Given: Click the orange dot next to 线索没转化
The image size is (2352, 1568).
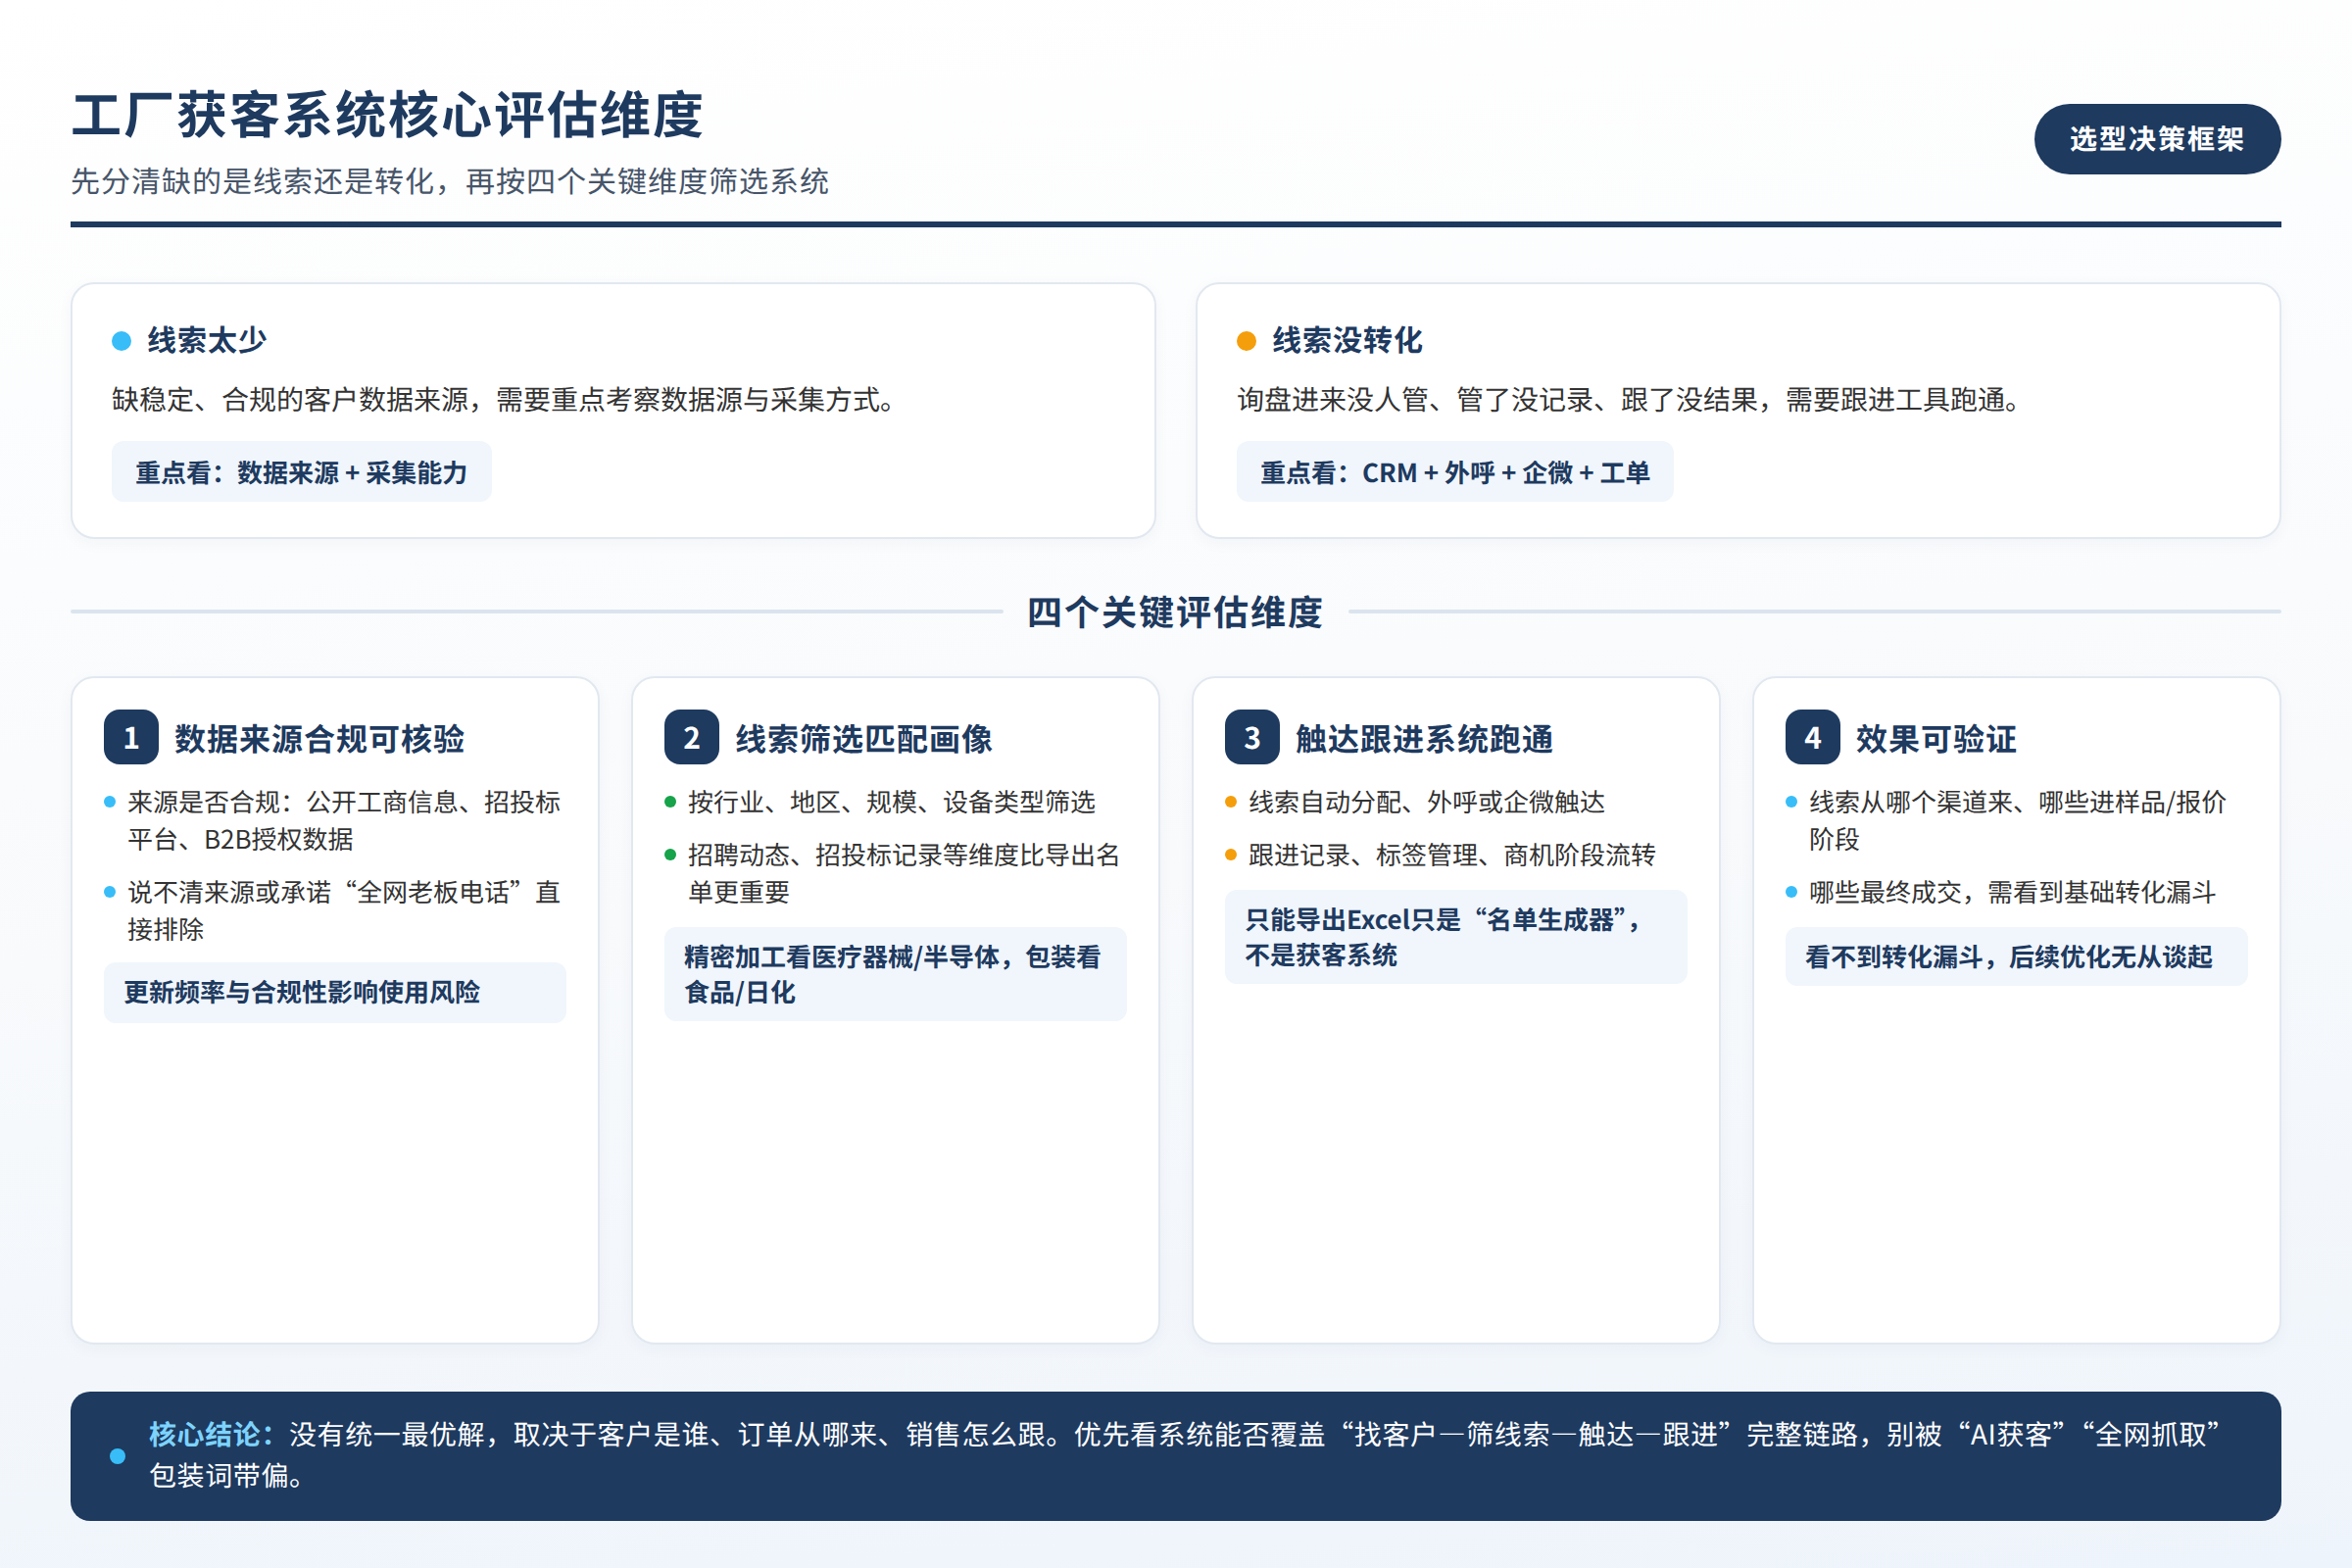Looking at the screenshot, I should click(x=1246, y=341).
